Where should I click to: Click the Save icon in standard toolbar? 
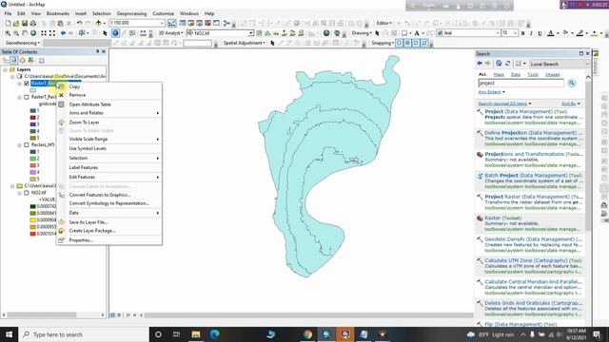[25, 23]
